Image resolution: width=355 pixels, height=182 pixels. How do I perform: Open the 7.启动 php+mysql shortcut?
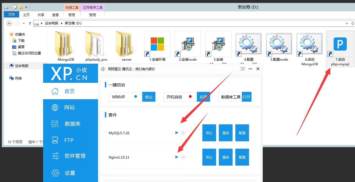(340, 48)
